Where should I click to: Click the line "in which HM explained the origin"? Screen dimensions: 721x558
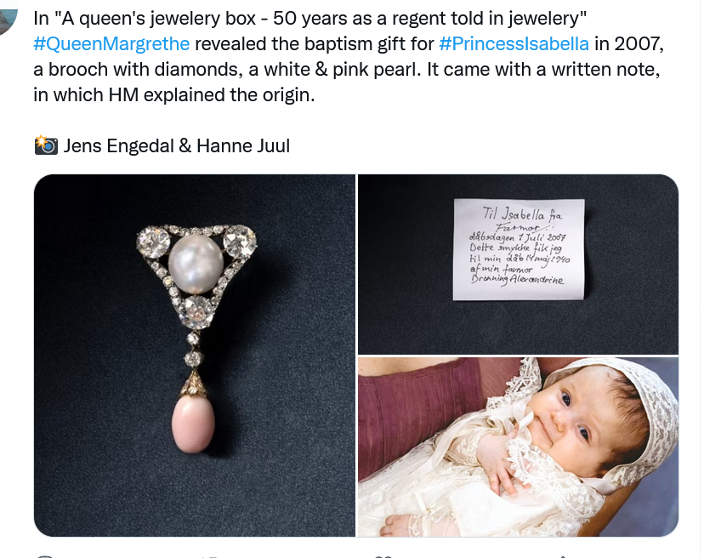click(174, 95)
